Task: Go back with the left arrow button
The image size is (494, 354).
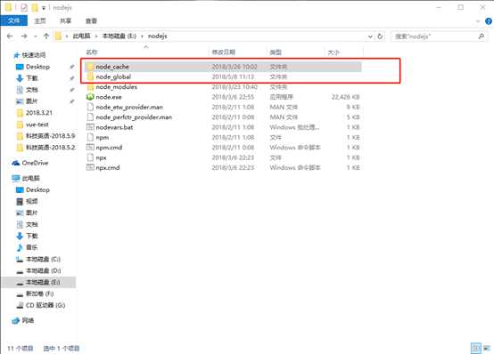Action: pyautogui.click(x=10, y=36)
